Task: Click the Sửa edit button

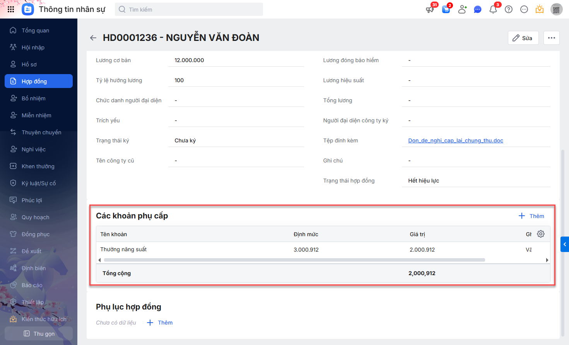Action: pos(523,38)
